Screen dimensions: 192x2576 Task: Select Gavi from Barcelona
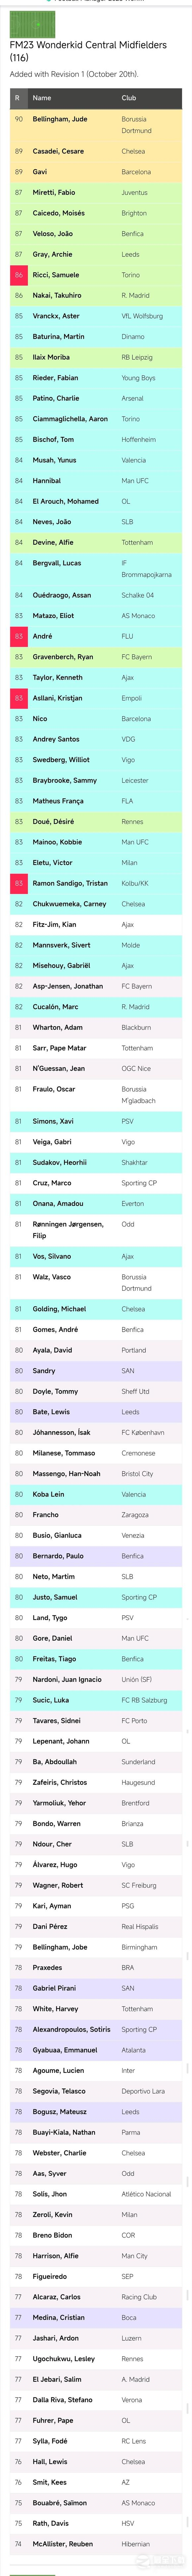[96, 172]
